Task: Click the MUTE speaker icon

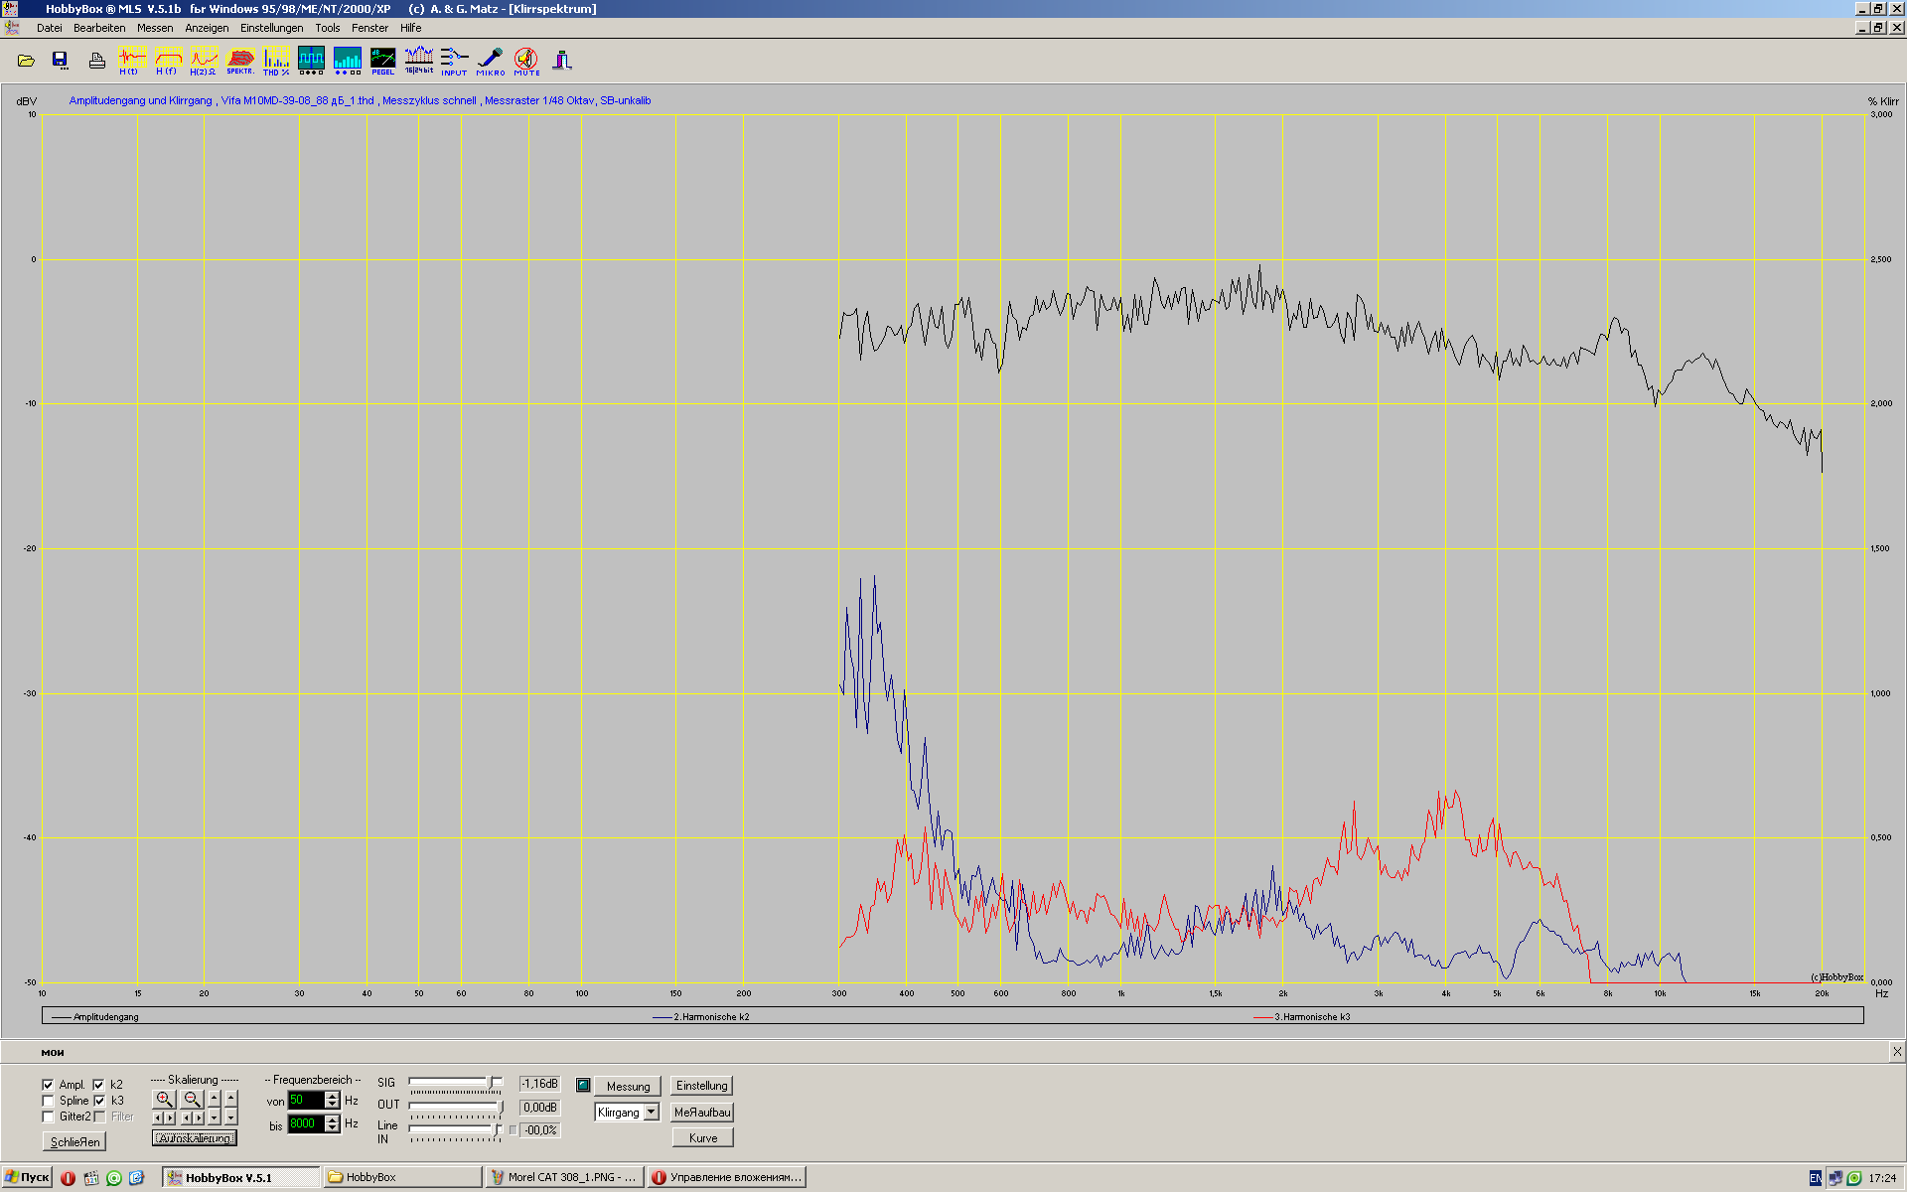Action: (x=526, y=61)
